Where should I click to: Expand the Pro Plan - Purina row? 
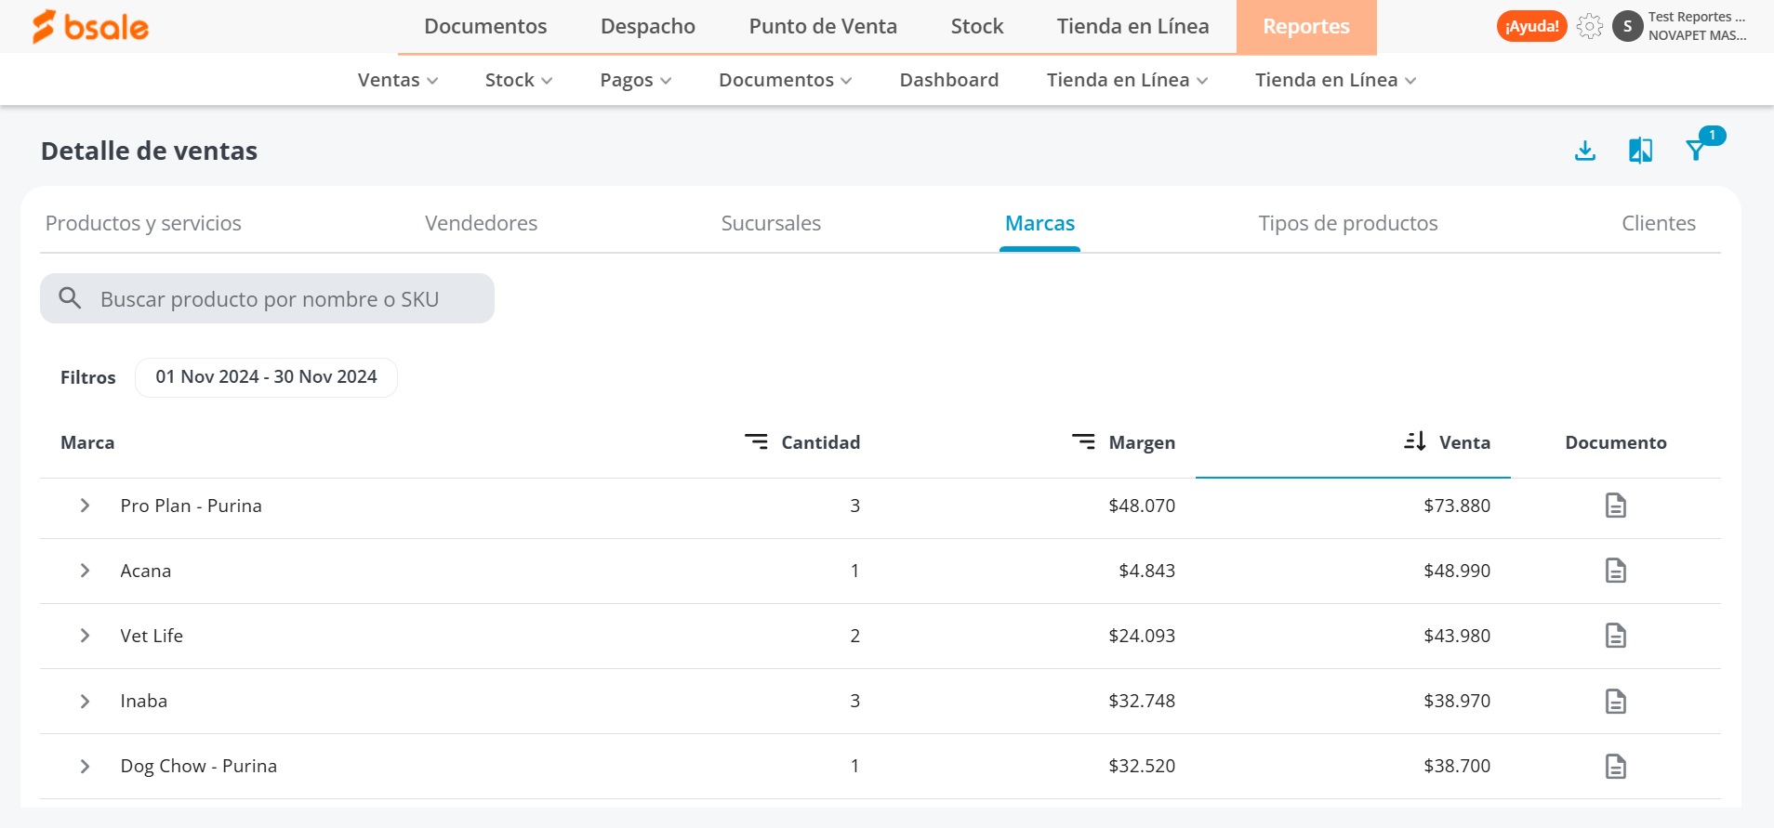[85, 506]
